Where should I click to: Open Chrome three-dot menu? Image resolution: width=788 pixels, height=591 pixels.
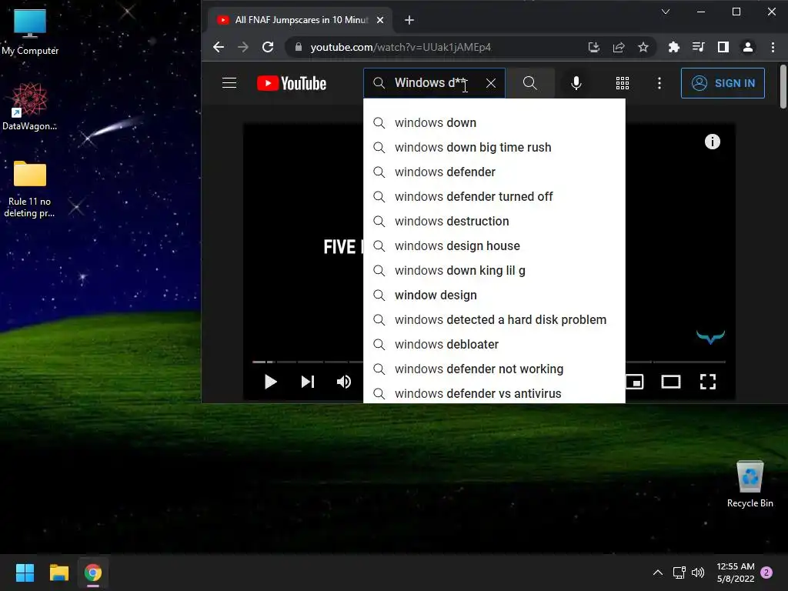[773, 47]
